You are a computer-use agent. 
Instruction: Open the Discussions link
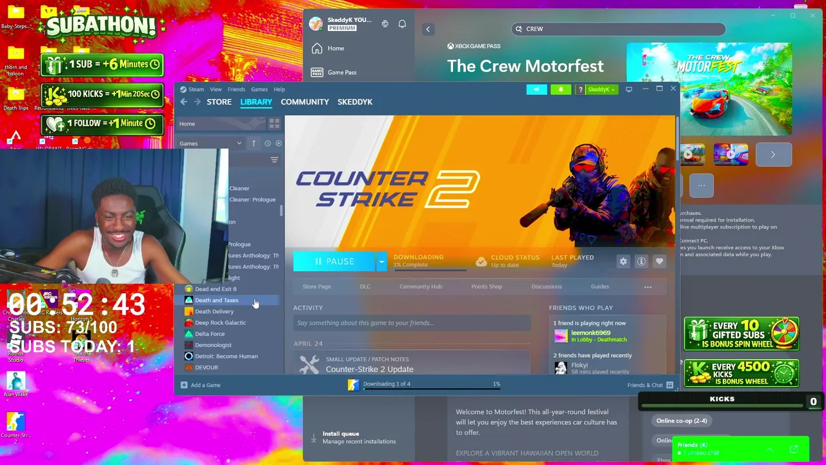547,287
